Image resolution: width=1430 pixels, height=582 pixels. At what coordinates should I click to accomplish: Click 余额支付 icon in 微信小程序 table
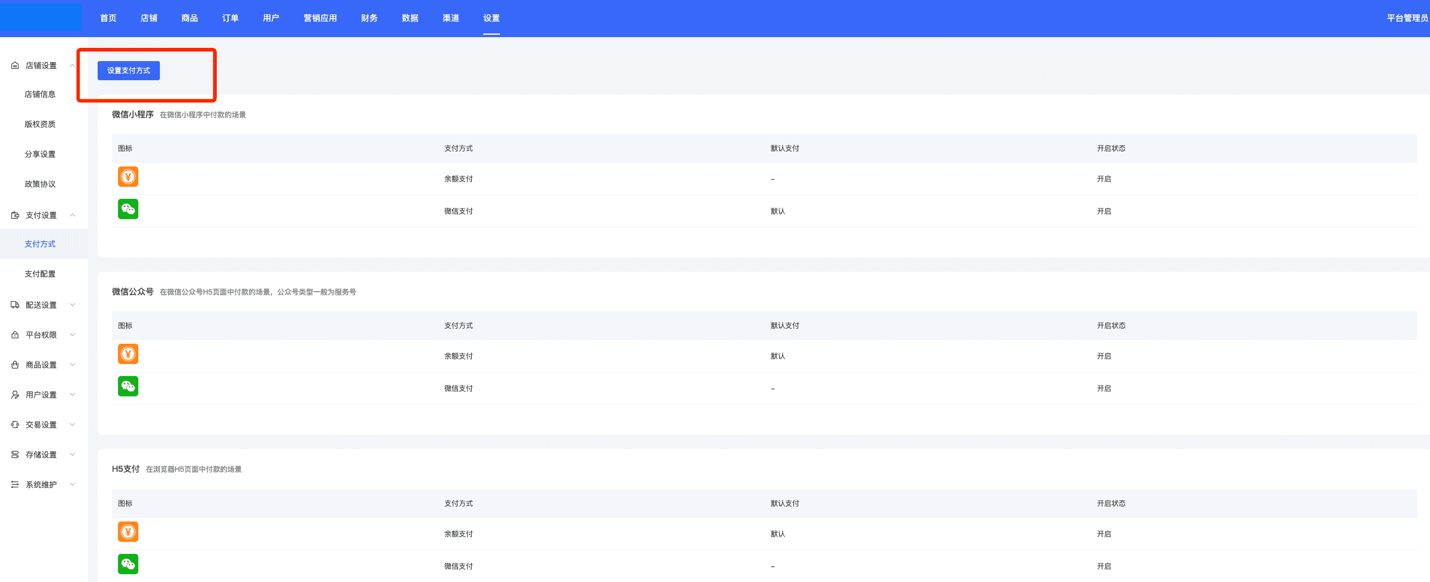[128, 177]
